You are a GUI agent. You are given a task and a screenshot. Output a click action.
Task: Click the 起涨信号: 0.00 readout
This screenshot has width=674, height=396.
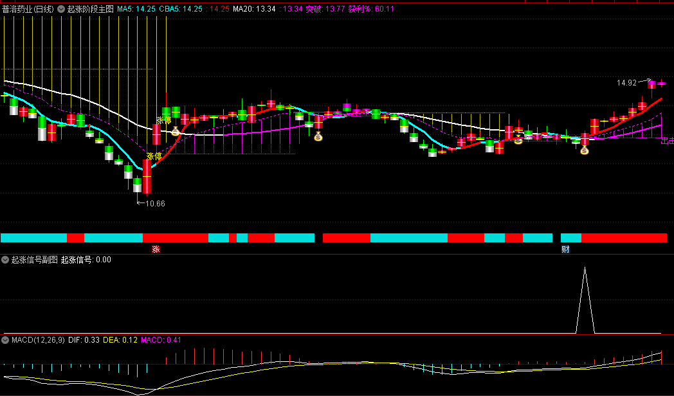tap(86, 260)
